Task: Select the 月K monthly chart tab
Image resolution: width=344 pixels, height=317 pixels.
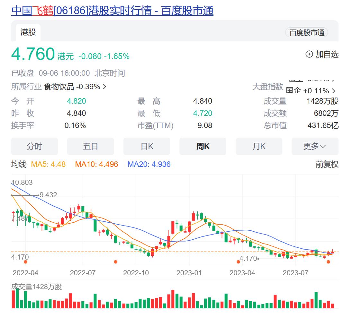Action: coord(259,146)
